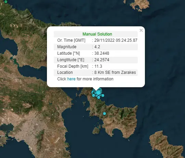Viewport: 185px width, 158px height.
Task: Click the Longitude value 24.2574
Action: [x=102, y=60]
